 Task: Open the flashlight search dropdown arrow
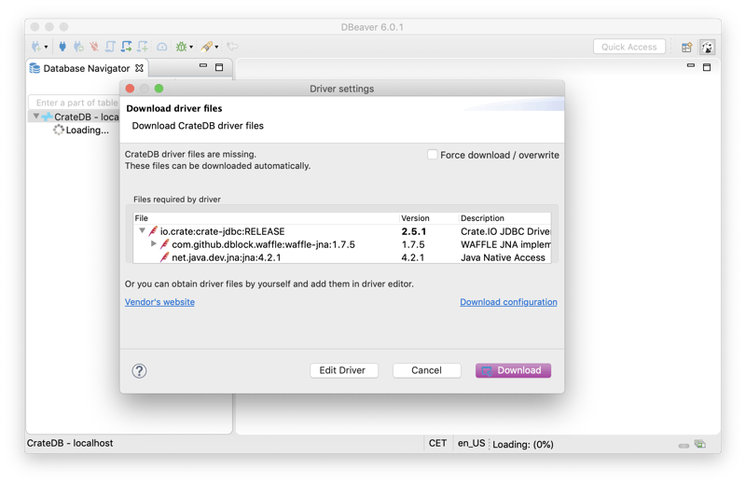click(216, 47)
